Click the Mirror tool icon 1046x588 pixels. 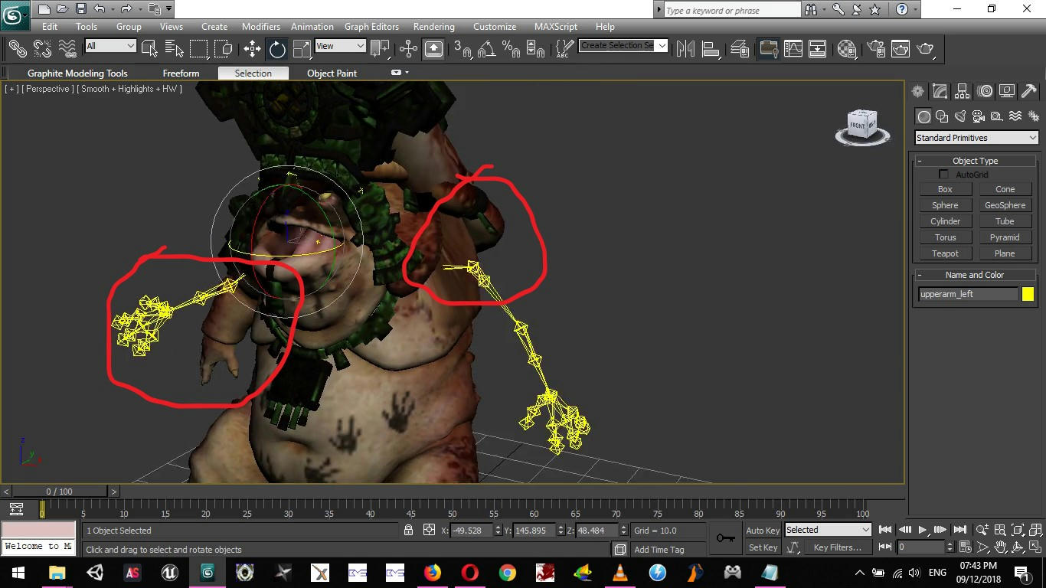pyautogui.click(x=685, y=48)
